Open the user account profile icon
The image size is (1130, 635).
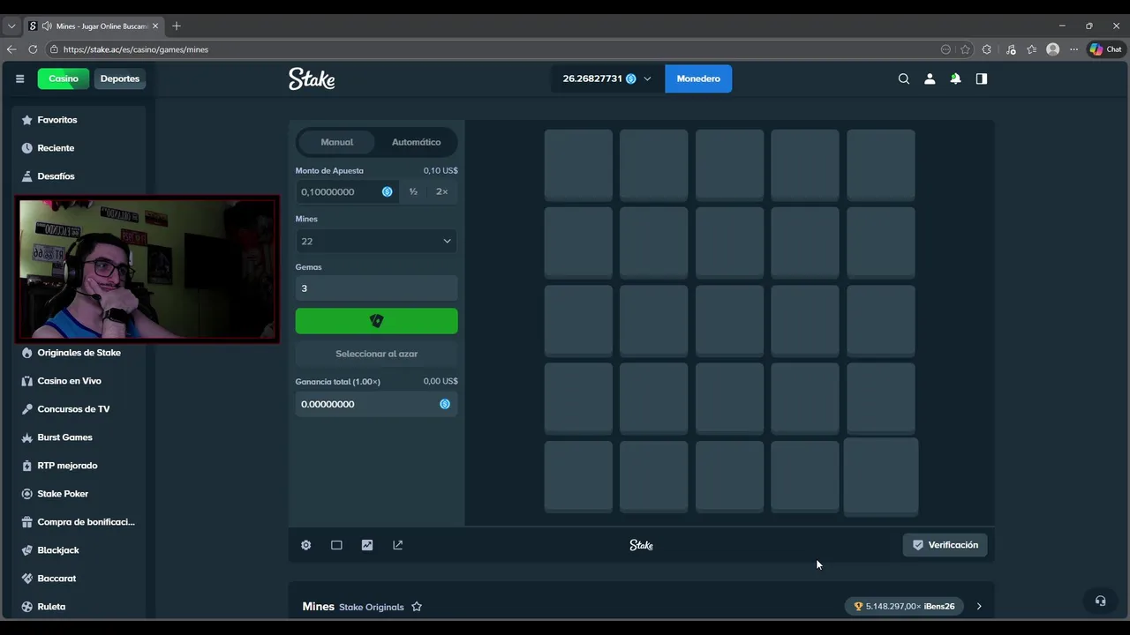tap(930, 78)
